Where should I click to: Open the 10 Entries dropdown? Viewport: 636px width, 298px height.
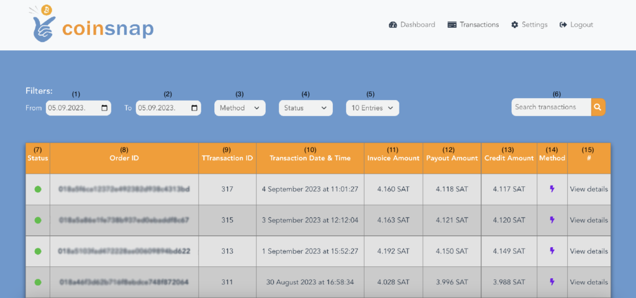(372, 108)
